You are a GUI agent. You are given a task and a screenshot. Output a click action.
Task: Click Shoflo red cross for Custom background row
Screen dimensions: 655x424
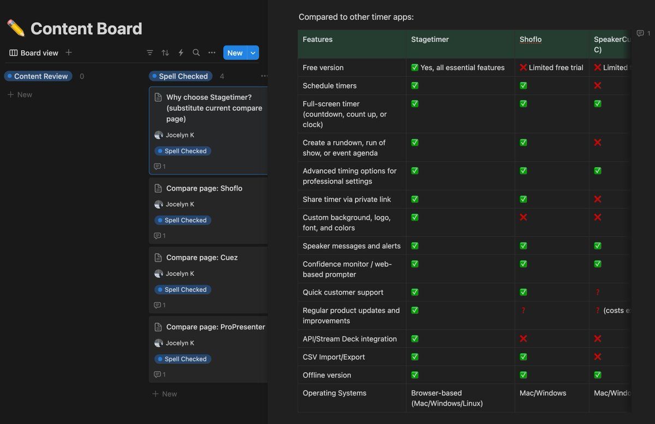point(523,217)
